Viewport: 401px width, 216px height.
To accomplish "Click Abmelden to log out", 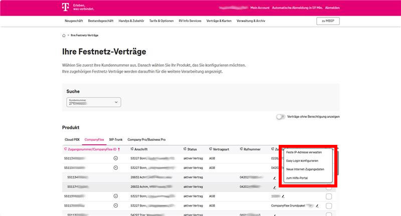I will (x=332, y=8).
